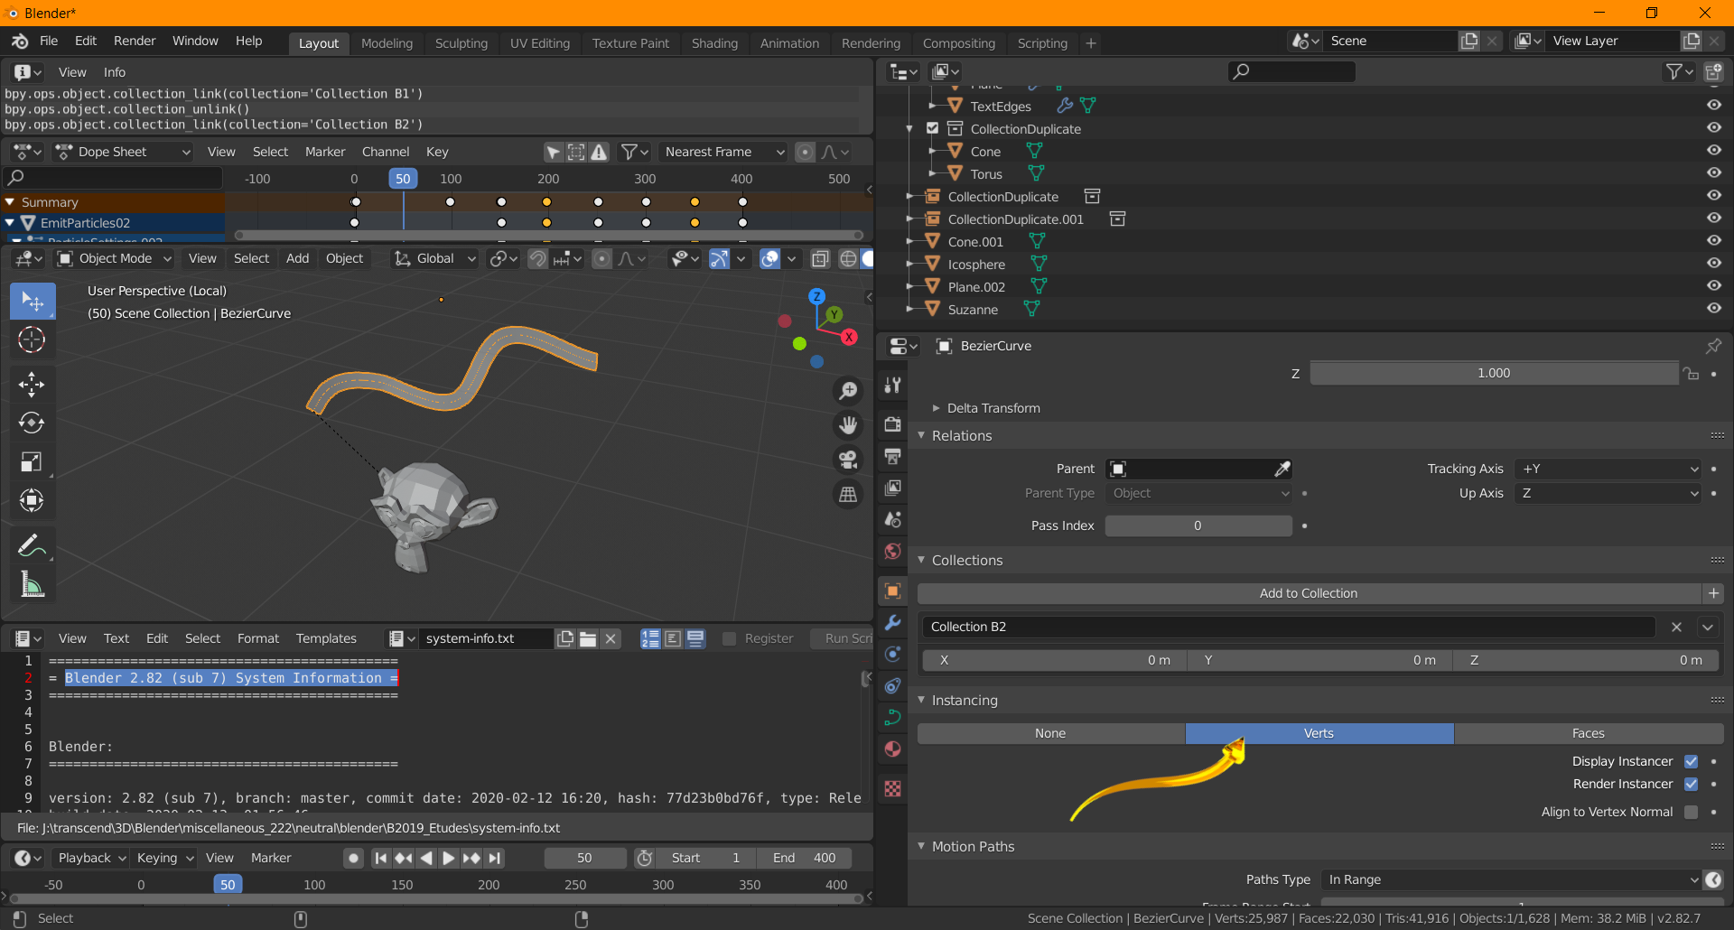Click the outliner search field

1292,71
